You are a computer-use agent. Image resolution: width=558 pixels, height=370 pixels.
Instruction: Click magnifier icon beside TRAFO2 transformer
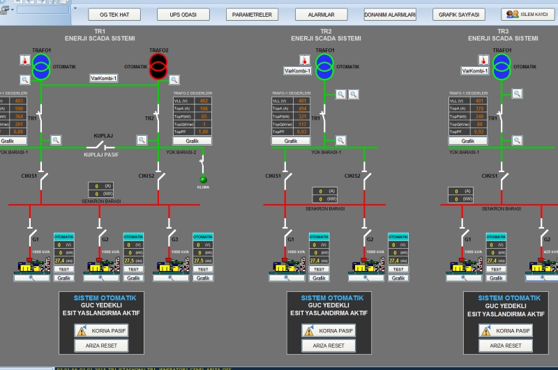tap(174, 79)
